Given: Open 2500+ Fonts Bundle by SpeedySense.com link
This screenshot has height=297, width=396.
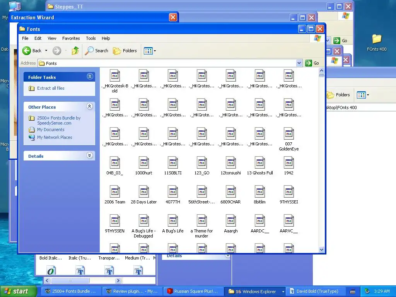Looking at the screenshot, I should click(59, 121).
